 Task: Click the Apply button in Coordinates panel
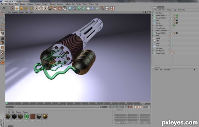[x=145, y=123]
